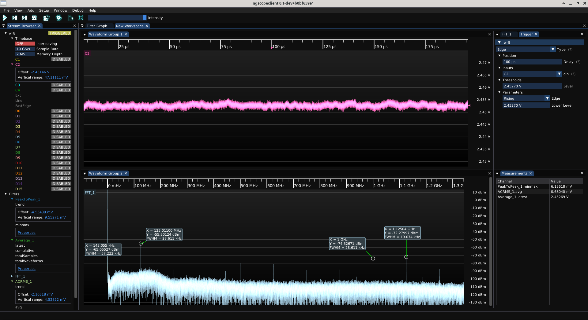Open the Rising Edge dropdown

click(x=526, y=98)
